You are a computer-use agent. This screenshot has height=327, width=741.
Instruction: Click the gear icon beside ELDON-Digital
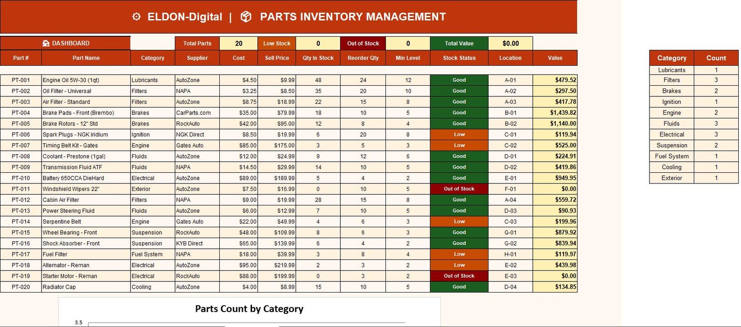pos(136,17)
